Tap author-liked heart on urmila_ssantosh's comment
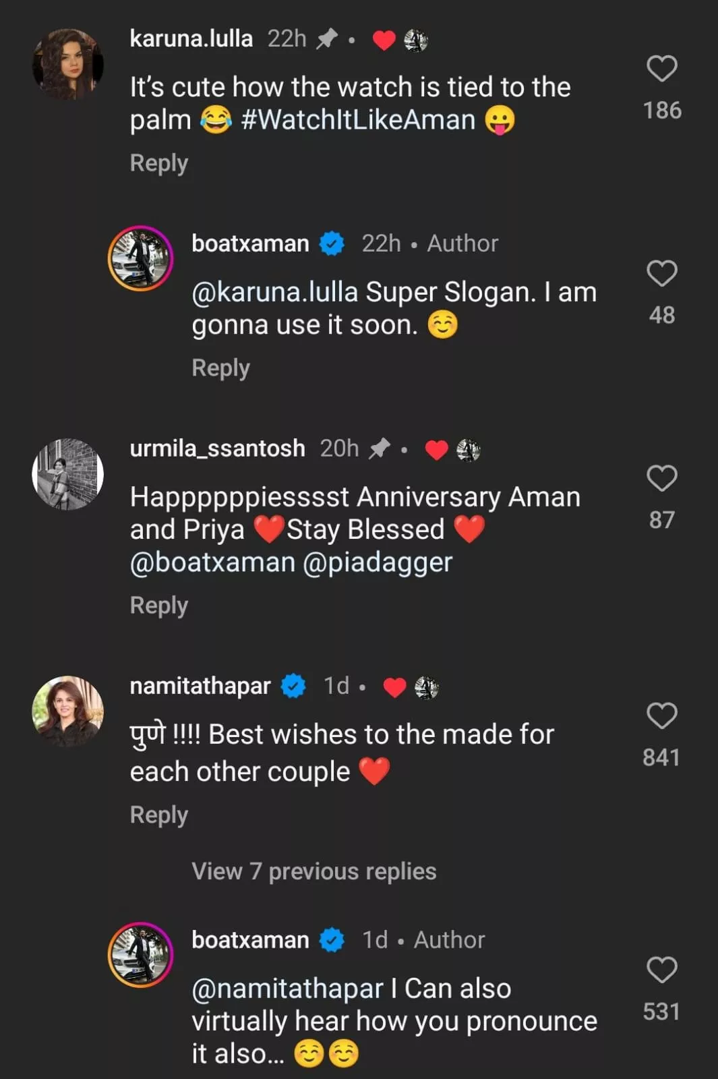Screen dimensions: 718x1079 coord(436,449)
